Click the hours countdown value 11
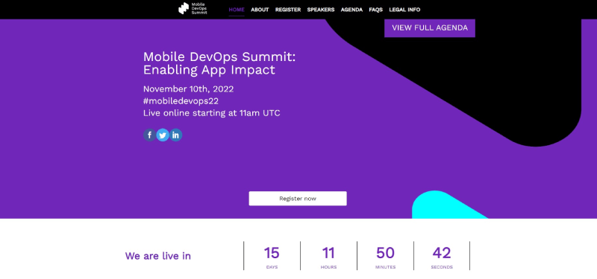 point(328,253)
